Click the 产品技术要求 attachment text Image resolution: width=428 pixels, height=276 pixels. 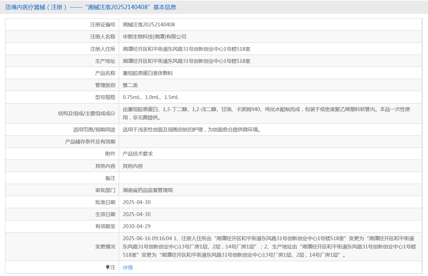[138, 154]
